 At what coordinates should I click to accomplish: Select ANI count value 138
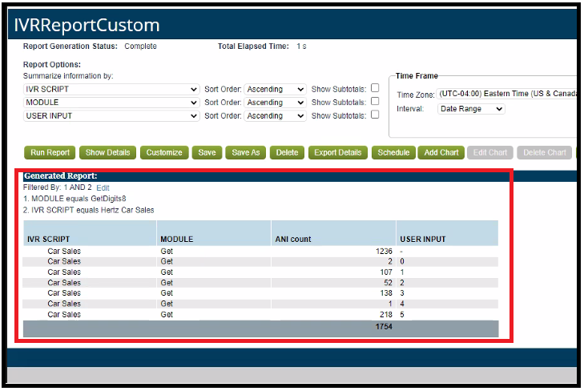386,293
